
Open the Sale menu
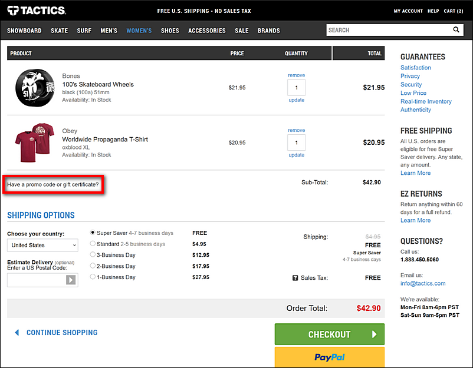coord(242,31)
